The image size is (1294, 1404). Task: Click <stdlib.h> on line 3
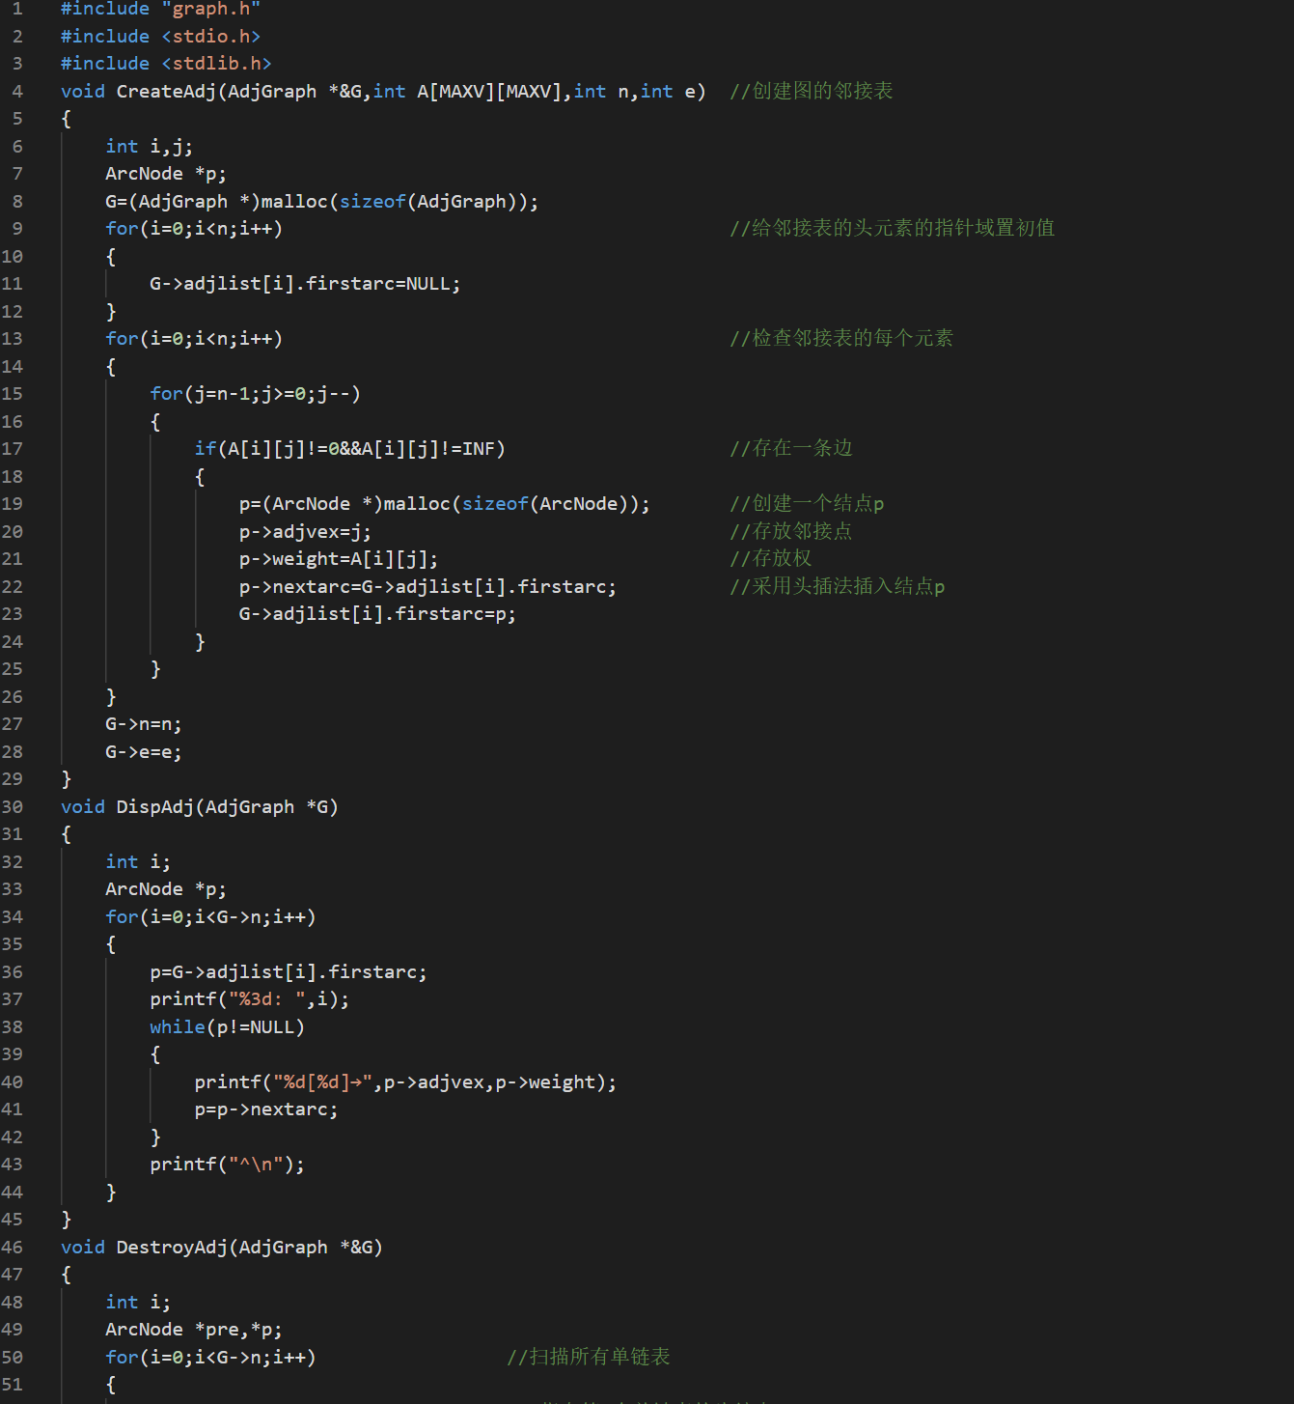point(216,63)
